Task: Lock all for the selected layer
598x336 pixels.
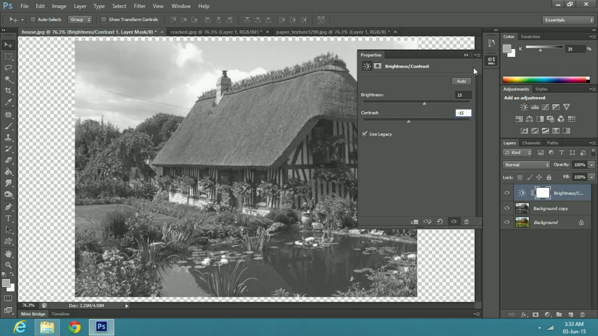Action: 549,177
